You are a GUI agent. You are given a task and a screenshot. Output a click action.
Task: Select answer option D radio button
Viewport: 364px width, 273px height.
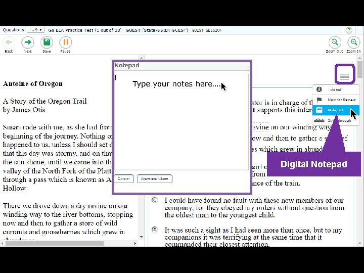pos(155,230)
